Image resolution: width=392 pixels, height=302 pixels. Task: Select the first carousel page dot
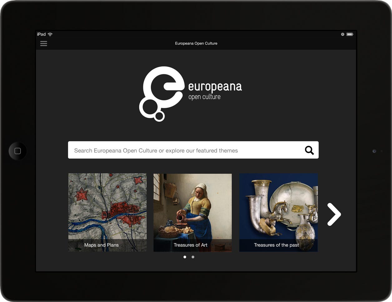click(185, 257)
